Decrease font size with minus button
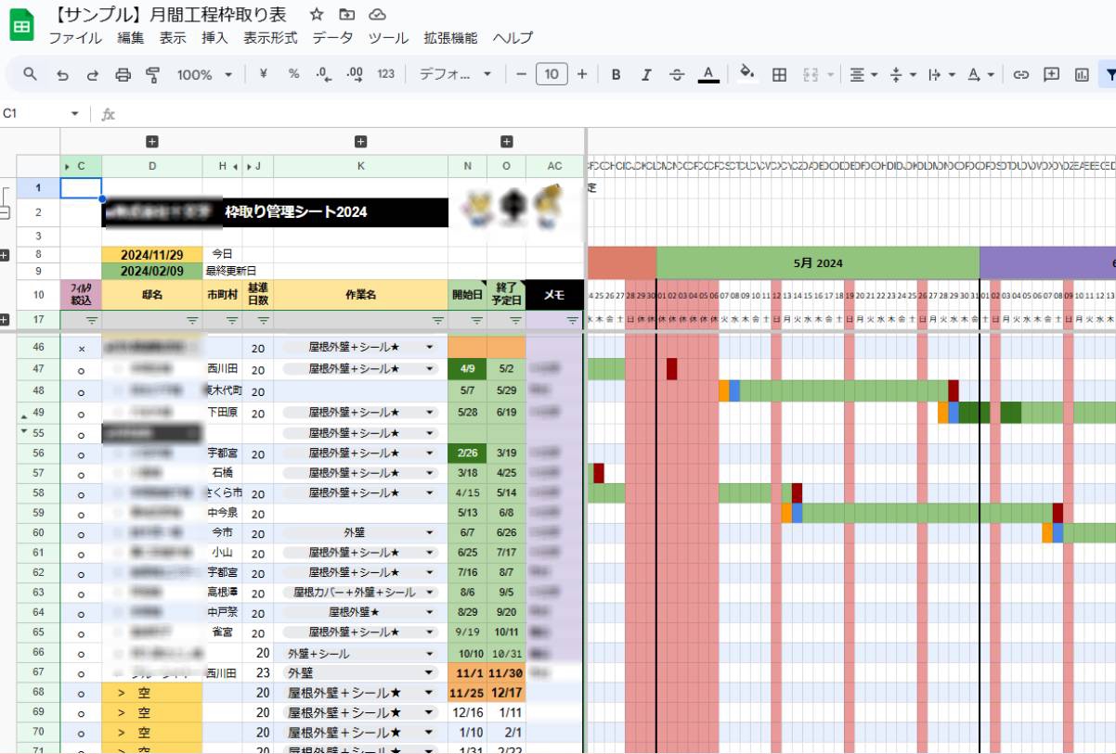 (521, 74)
